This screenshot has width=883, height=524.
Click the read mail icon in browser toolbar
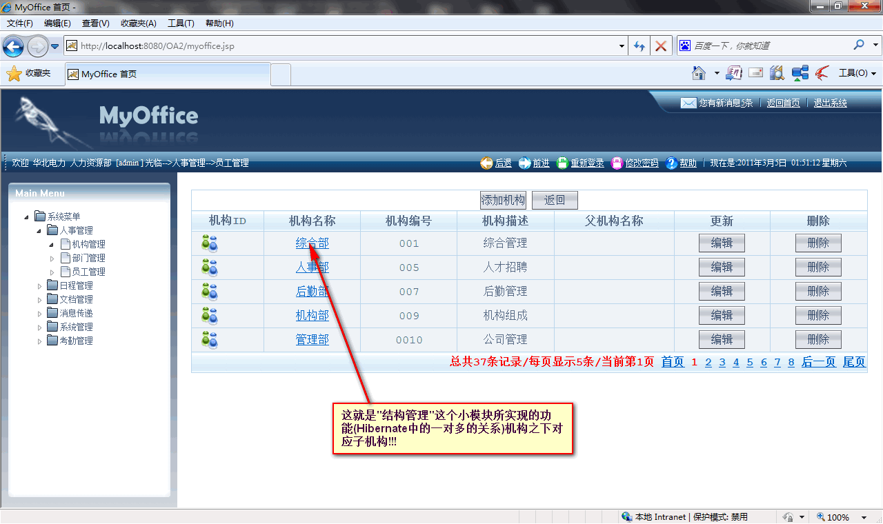coord(755,72)
